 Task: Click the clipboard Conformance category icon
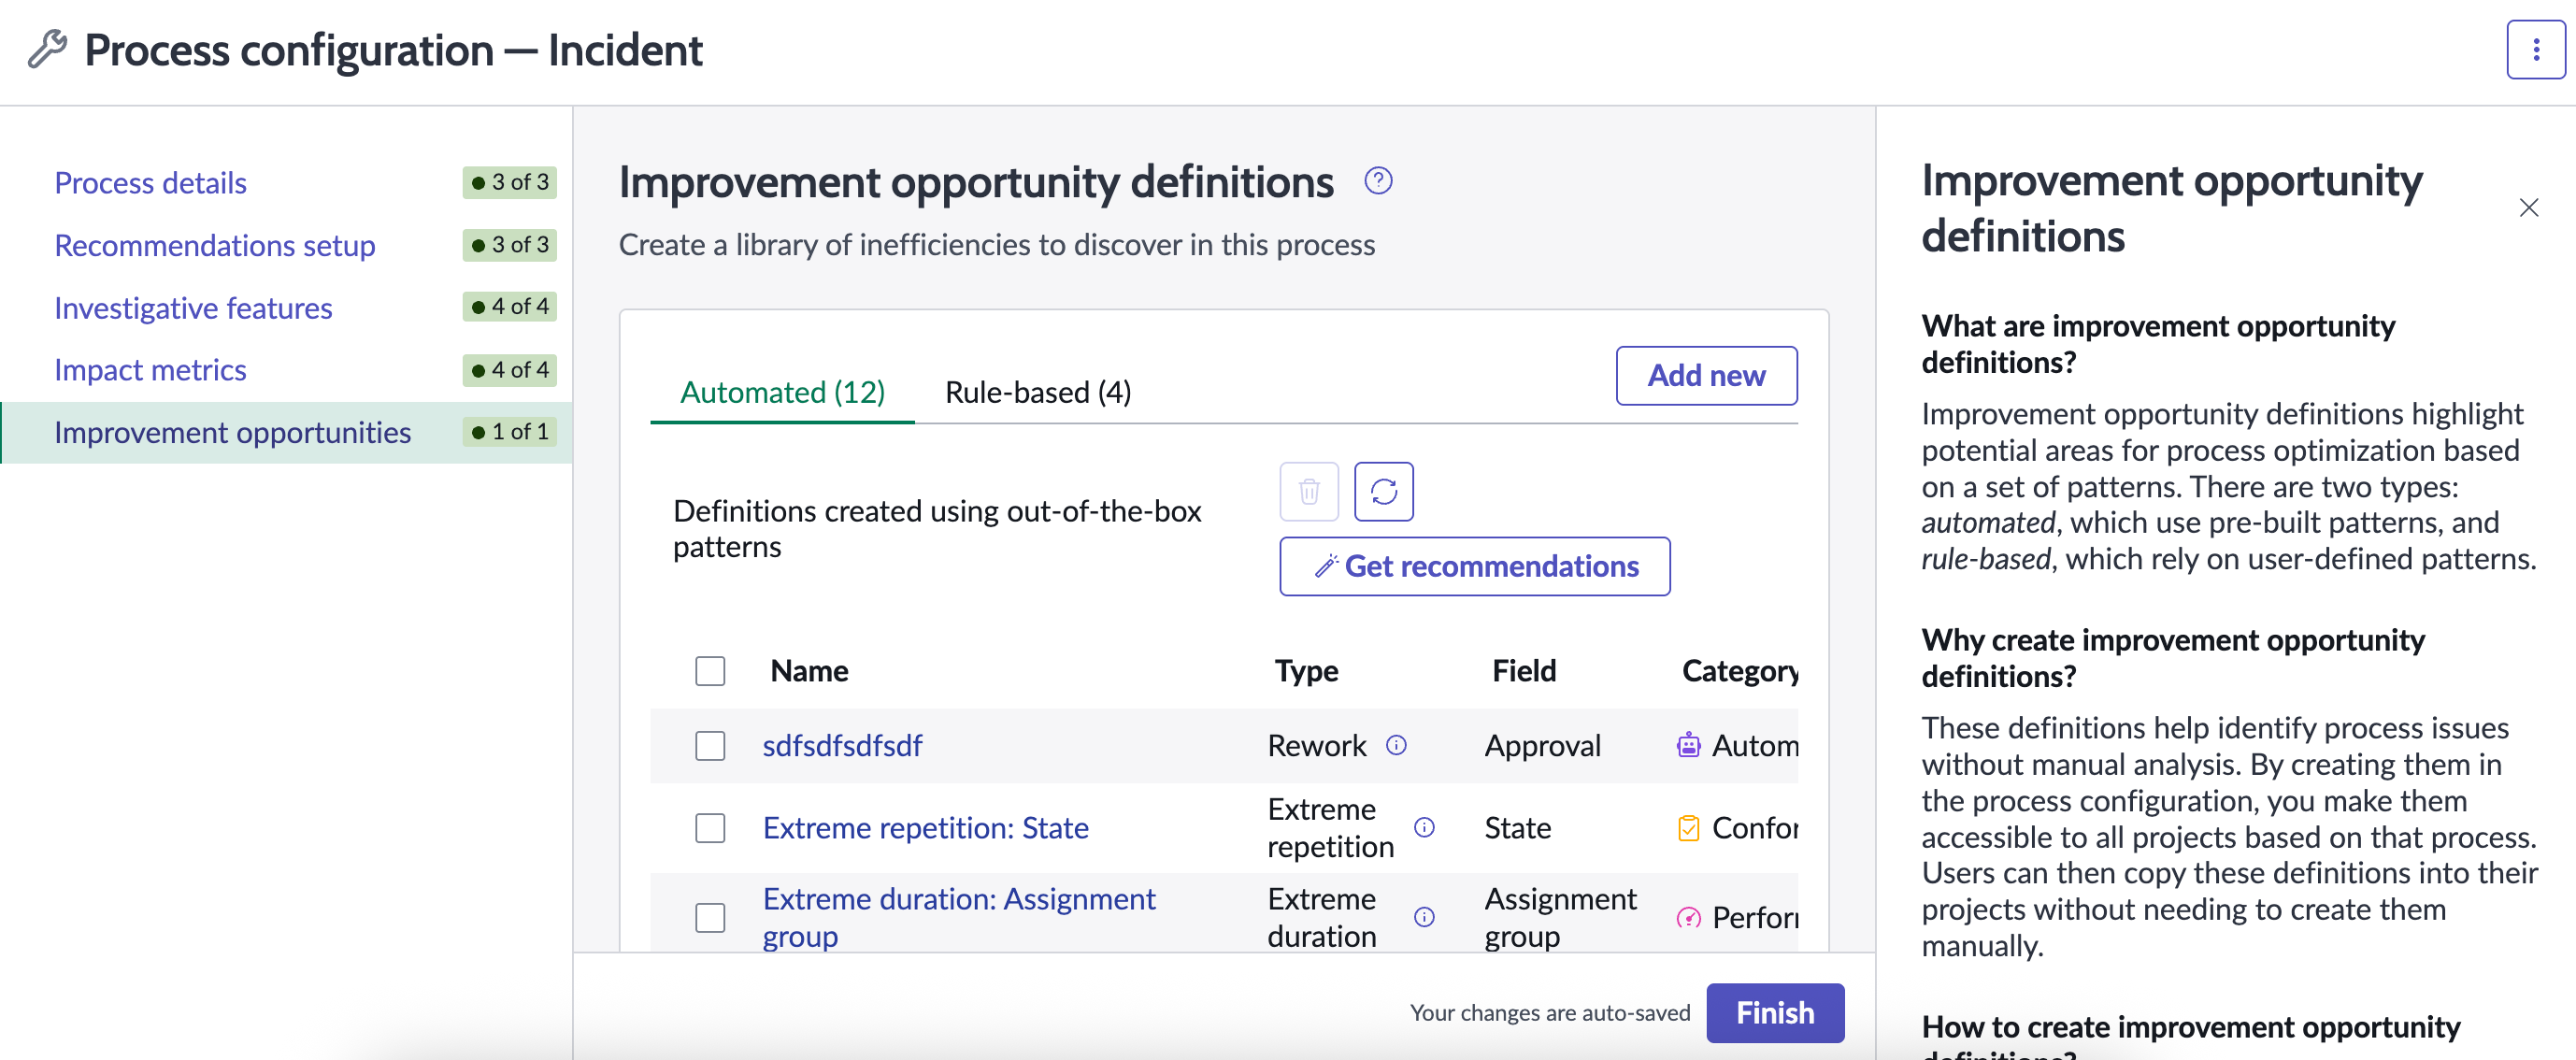pos(1688,827)
